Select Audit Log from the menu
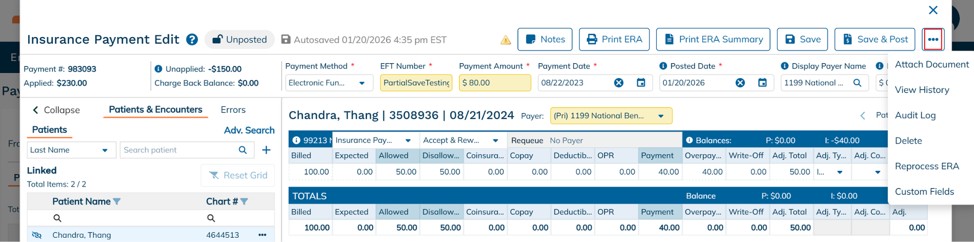The image size is (974, 242). (915, 115)
